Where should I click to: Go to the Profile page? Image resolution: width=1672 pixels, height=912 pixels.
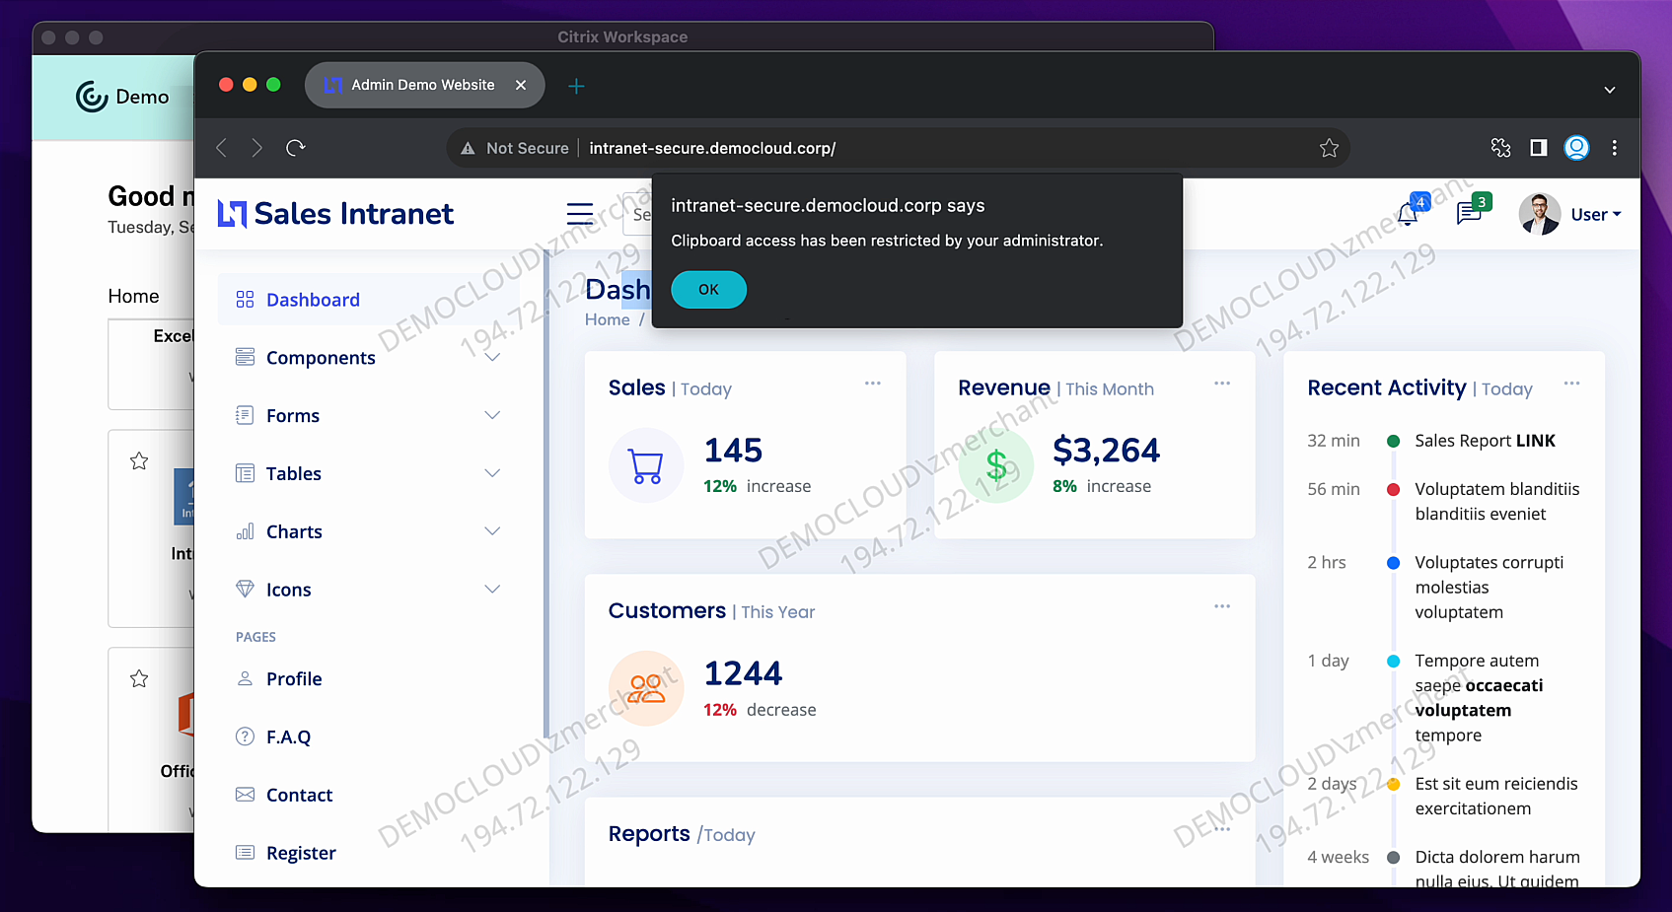coord(294,679)
